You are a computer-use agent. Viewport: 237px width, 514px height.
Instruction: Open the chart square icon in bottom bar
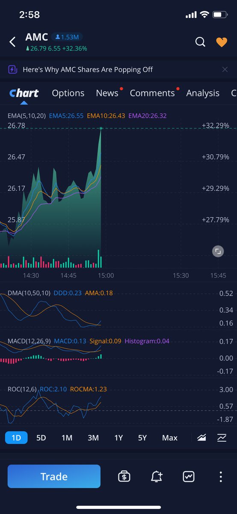pyautogui.click(x=188, y=476)
